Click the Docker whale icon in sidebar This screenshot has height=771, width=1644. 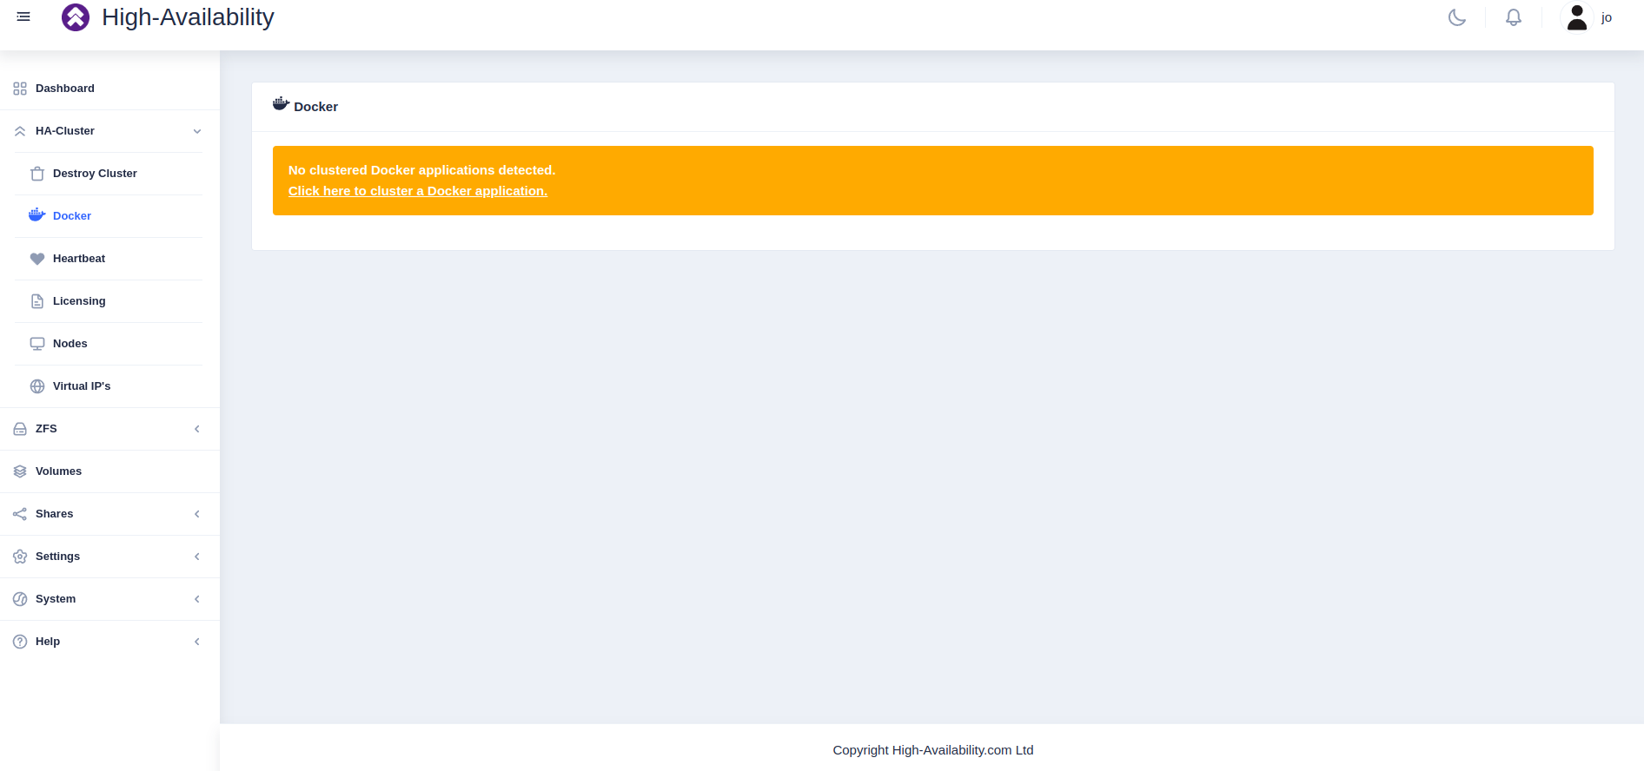tap(36, 215)
